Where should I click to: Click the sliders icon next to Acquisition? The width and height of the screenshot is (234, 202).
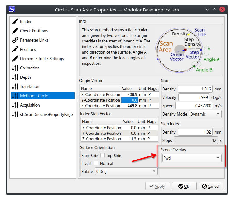point(15,105)
